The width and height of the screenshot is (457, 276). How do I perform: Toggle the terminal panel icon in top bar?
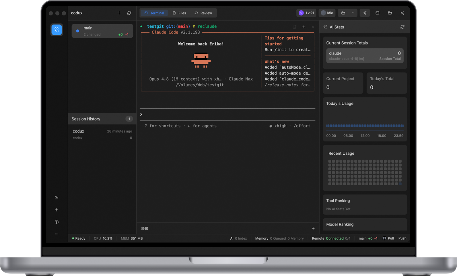click(x=377, y=13)
